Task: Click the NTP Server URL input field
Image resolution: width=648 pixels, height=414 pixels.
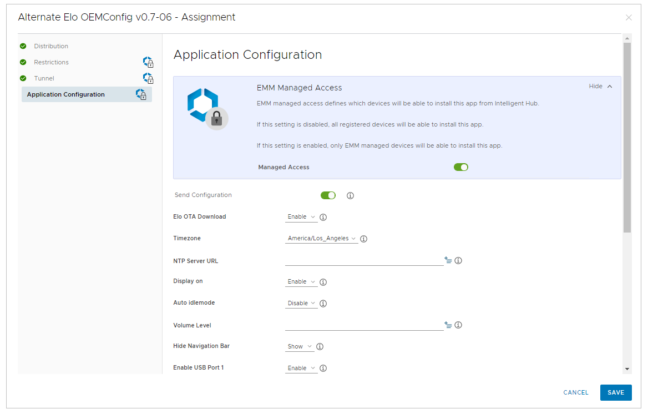Action: [364, 261]
